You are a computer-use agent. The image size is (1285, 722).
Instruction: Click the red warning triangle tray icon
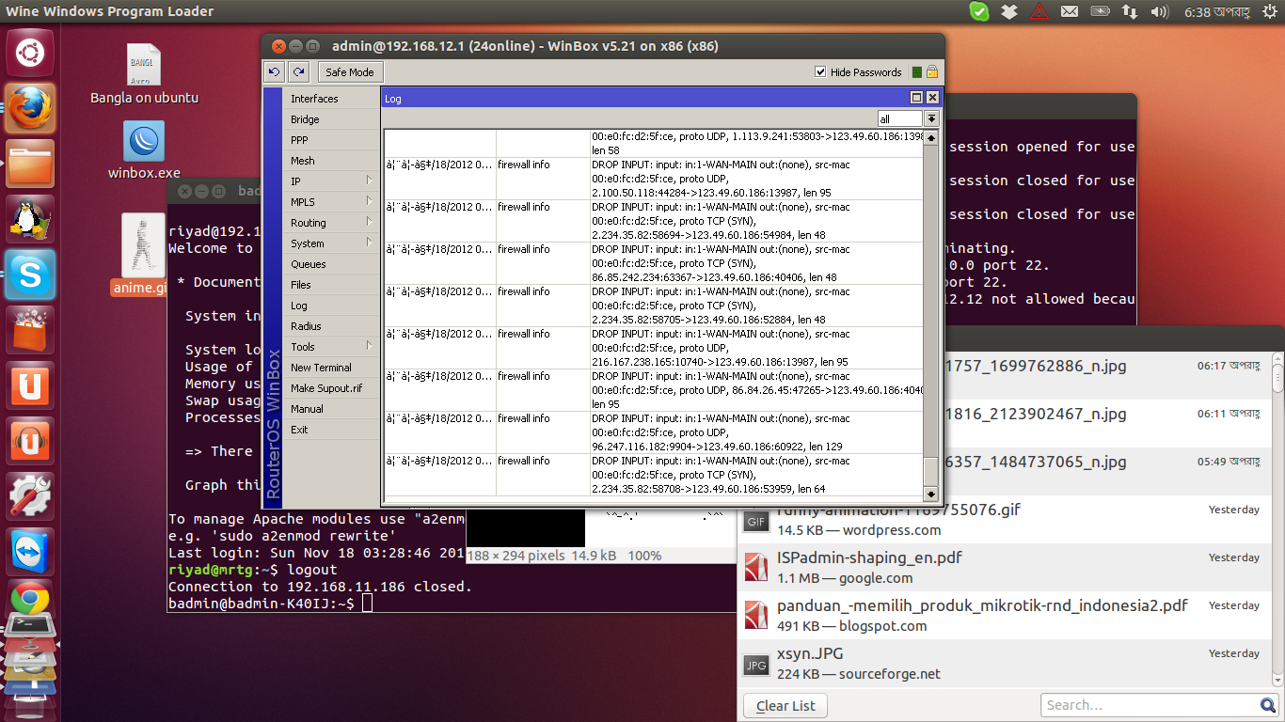1039,11
